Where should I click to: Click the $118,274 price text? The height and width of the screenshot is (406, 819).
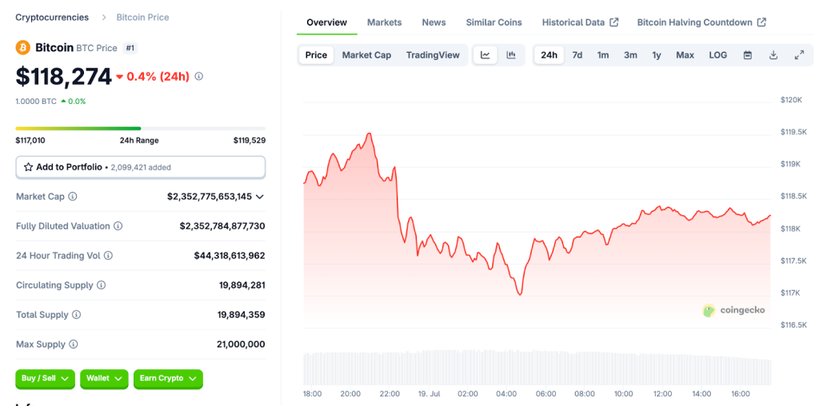click(x=64, y=76)
